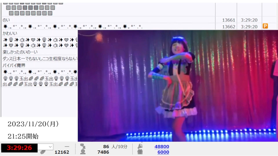The height and width of the screenshot is (156, 278).
Task: Click the dancing performer video overlay
Action: point(178,86)
